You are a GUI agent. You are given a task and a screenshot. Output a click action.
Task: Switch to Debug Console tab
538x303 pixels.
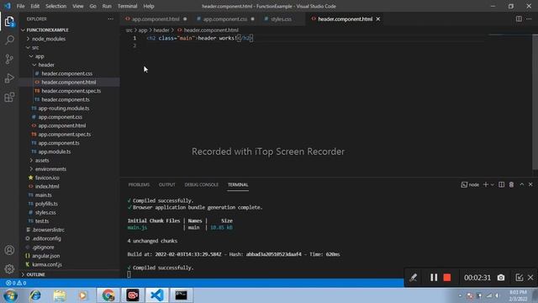pyautogui.click(x=202, y=184)
